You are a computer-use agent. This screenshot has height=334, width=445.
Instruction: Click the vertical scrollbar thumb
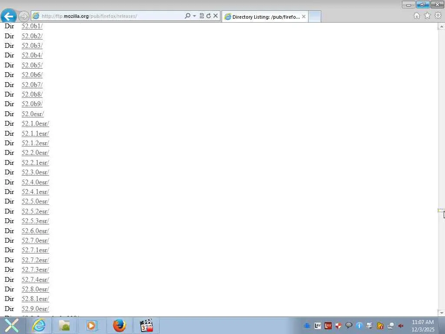[x=441, y=210]
